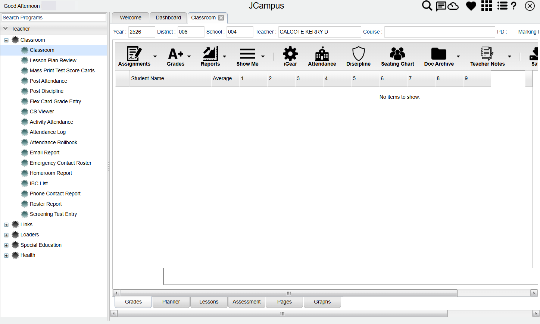The width and height of the screenshot is (540, 324).
Task: Open the chat message cloud icon
Action: point(447,6)
